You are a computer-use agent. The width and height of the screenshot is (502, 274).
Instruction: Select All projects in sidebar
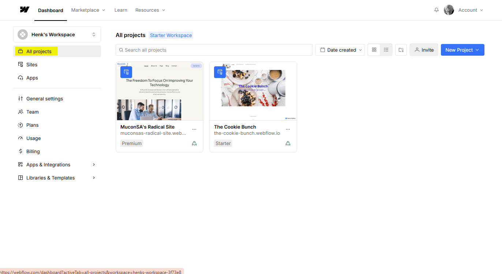click(57, 51)
